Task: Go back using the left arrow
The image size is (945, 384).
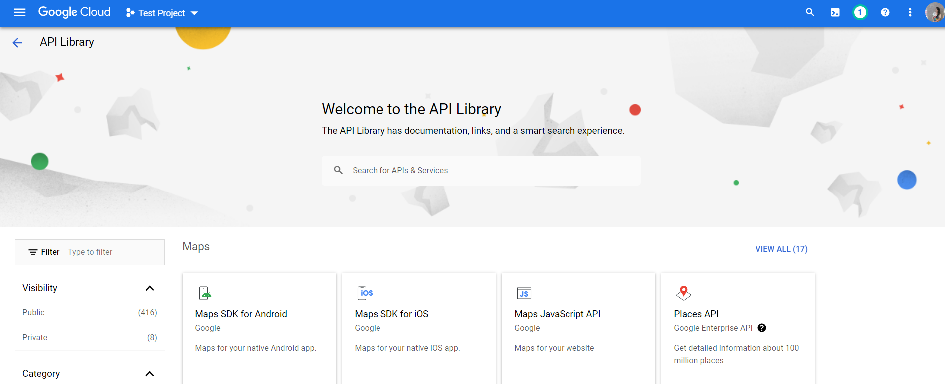Action: tap(17, 43)
